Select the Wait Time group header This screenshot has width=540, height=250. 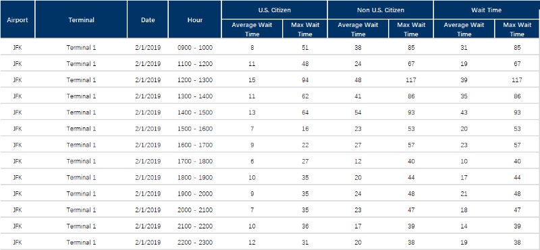[487, 10]
